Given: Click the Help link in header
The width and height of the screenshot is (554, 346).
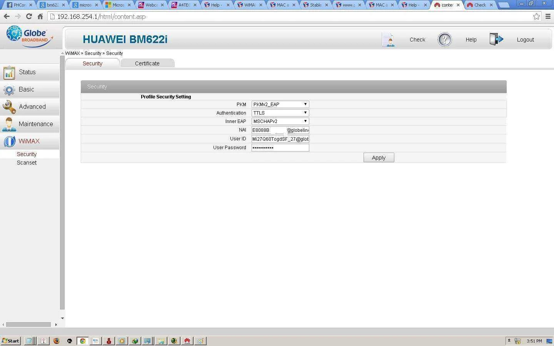Looking at the screenshot, I should 471,40.
